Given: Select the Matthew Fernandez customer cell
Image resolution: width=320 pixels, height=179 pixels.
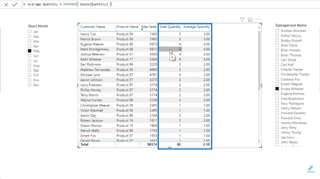Looking at the screenshot, I should pyautogui.click(x=95, y=69).
